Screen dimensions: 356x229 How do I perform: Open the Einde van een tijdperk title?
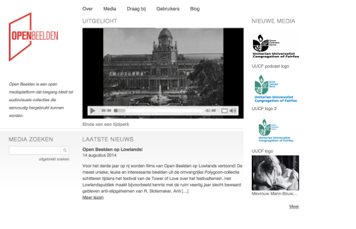[x=106, y=124]
